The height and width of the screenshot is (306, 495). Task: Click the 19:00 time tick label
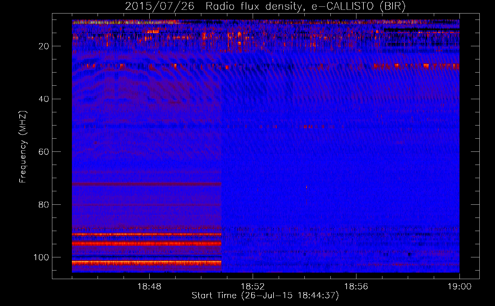[x=460, y=287]
